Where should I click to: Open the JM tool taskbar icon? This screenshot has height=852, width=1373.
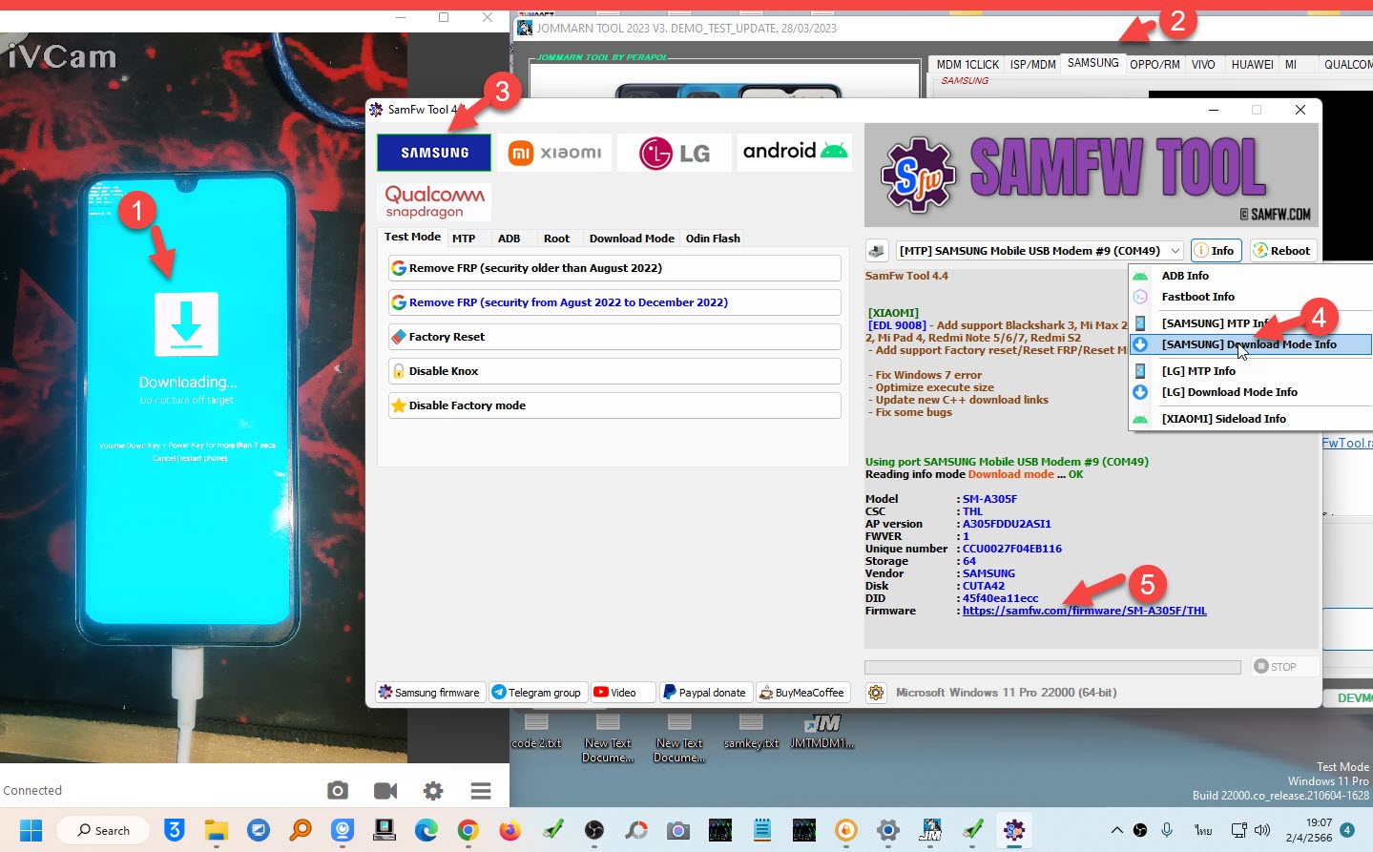point(930,830)
